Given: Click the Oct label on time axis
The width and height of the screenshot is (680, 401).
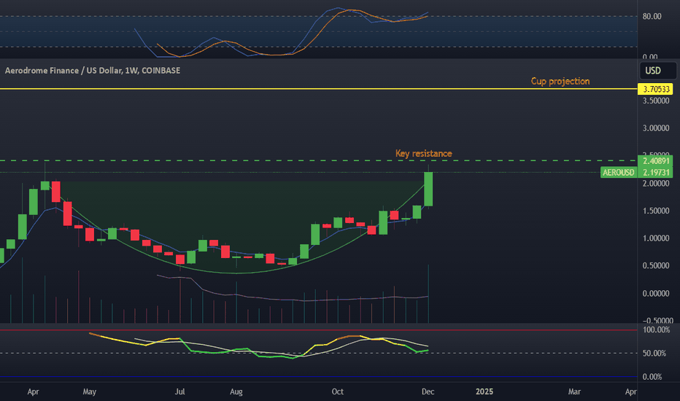Looking at the screenshot, I should coord(337,392).
